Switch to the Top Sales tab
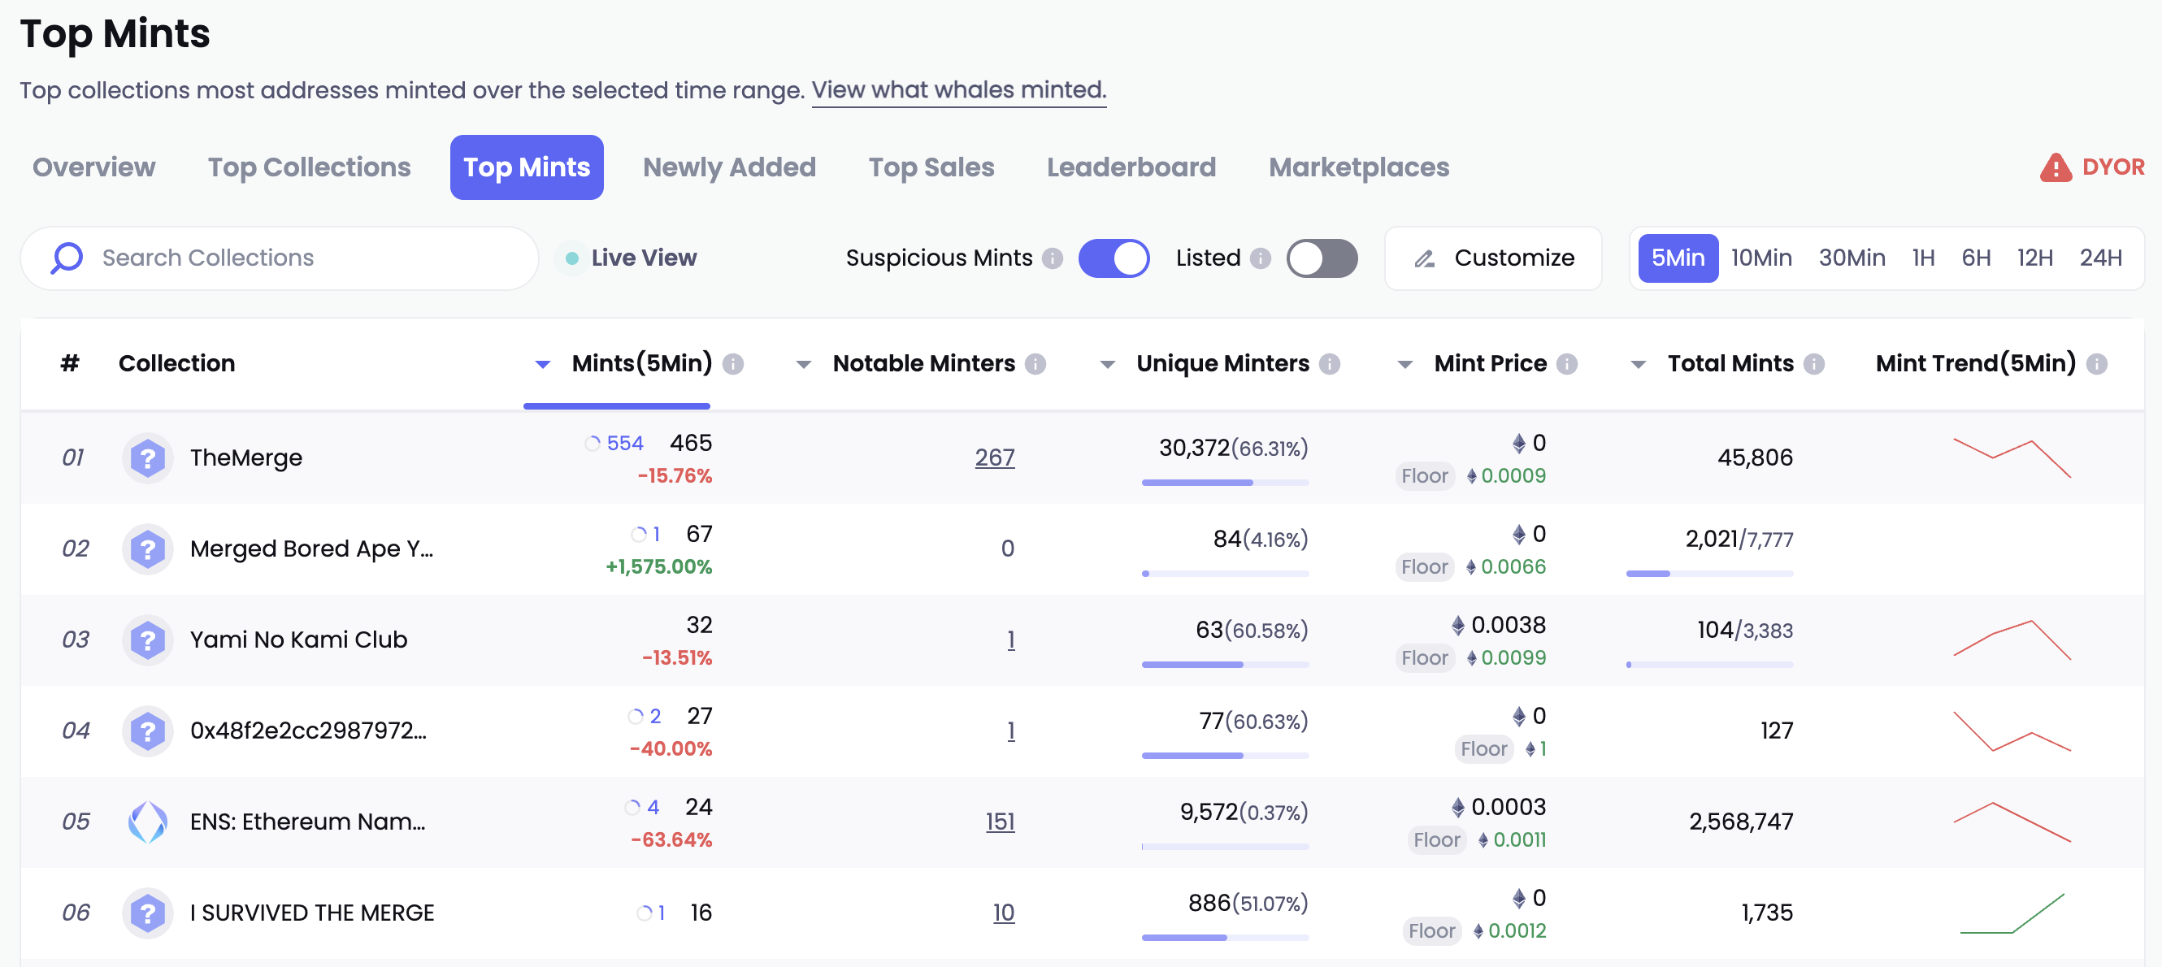 coord(931,168)
